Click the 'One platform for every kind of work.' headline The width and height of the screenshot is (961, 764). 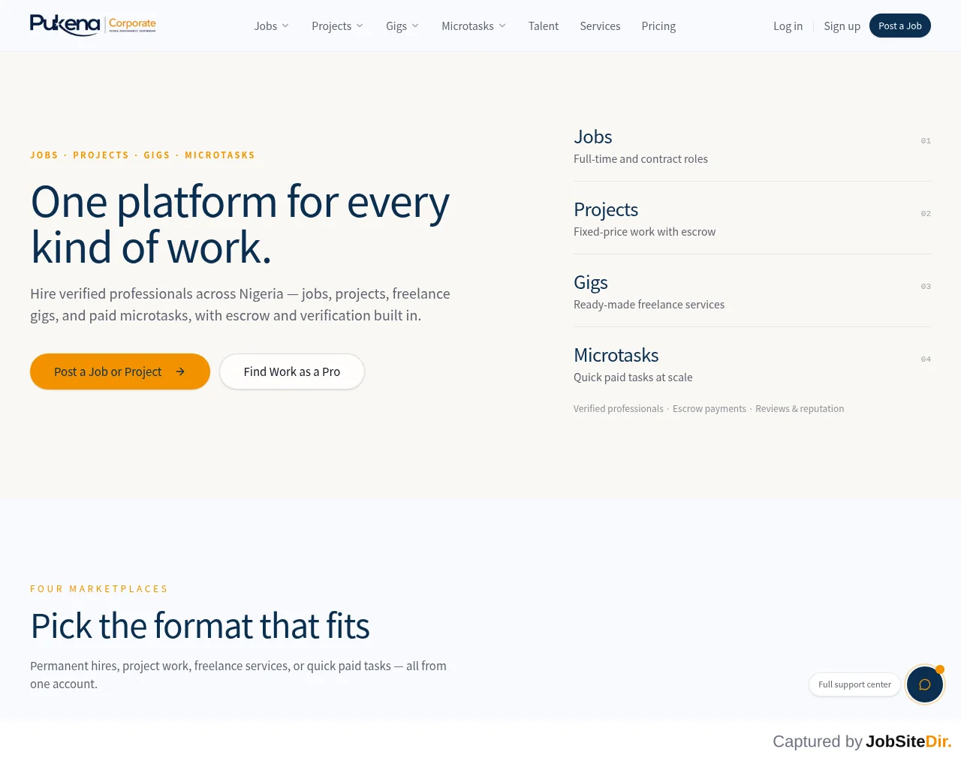[240, 224]
